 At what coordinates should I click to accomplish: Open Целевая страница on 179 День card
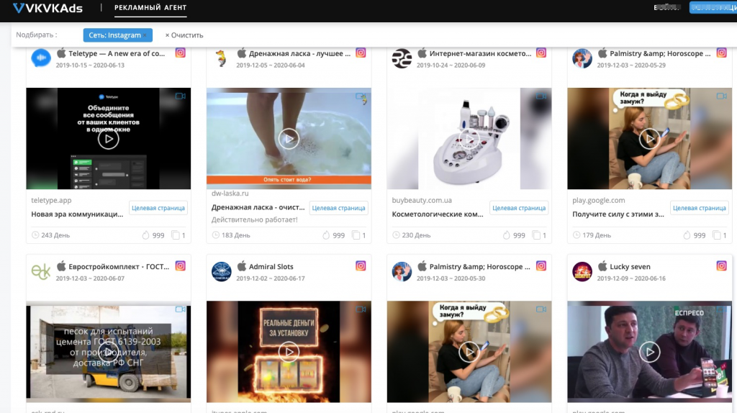click(x=700, y=208)
